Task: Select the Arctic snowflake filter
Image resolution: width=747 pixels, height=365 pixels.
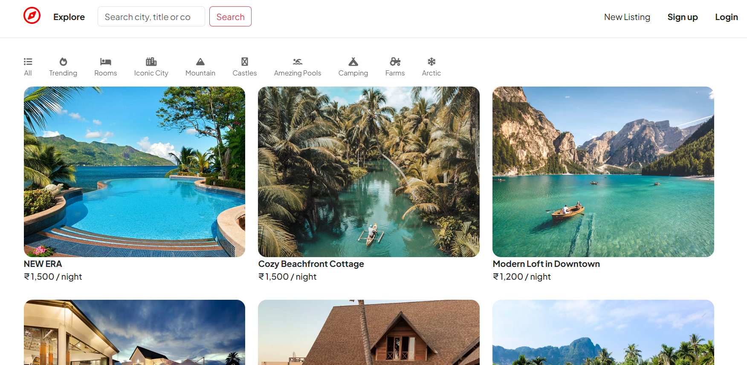Action: pyautogui.click(x=431, y=61)
